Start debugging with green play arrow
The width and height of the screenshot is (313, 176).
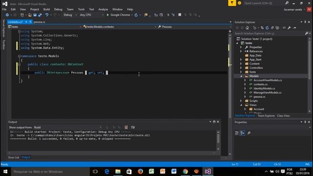point(108,15)
